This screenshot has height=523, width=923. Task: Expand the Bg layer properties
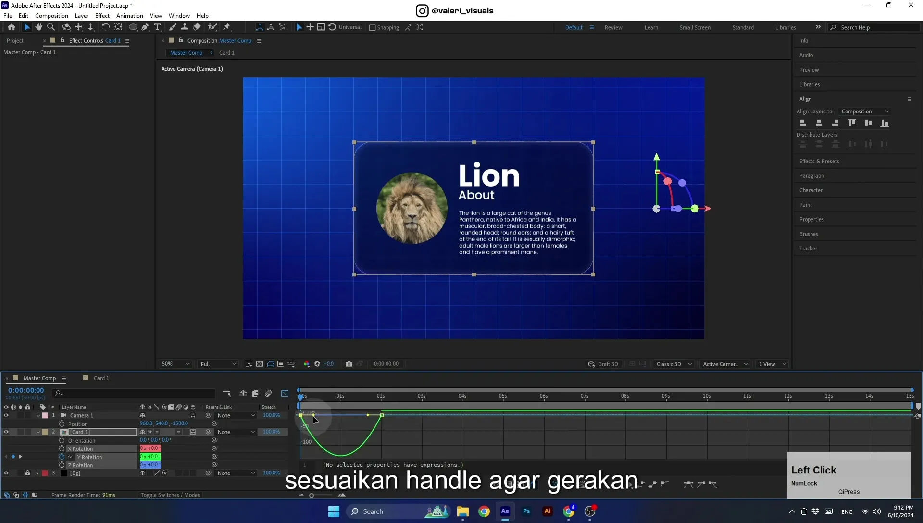(37, 473)
